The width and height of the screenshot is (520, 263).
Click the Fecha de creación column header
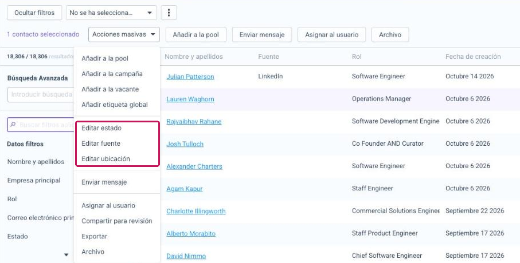point(473,57)
